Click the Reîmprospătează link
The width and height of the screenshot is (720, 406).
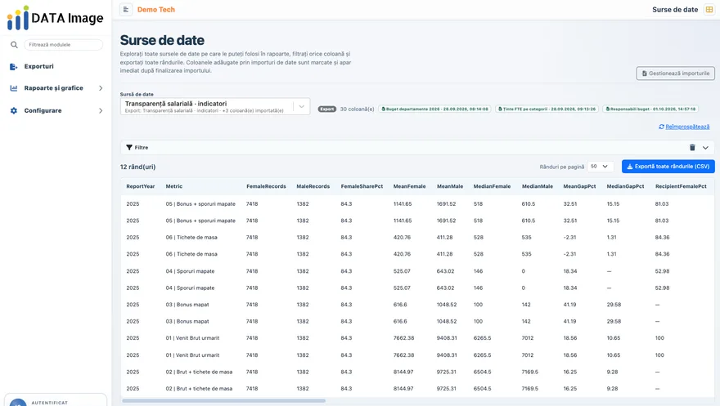[x=687, y=127]
